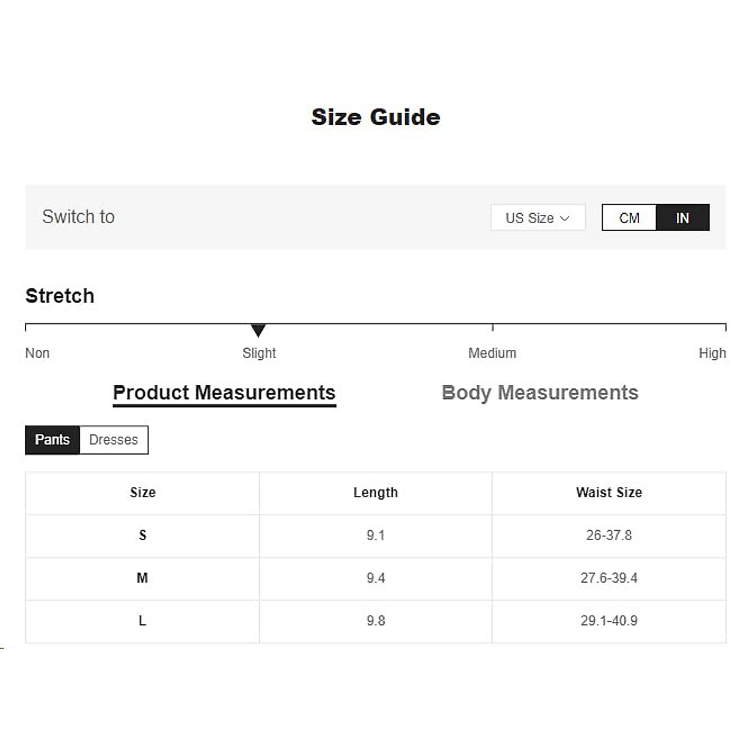This screenshot has width=733, height=733.
Task: Click the Size Guide heading
Action: [x=376, y=117]
